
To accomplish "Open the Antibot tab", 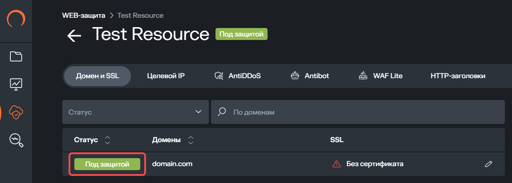I will (x=310, y=76).
